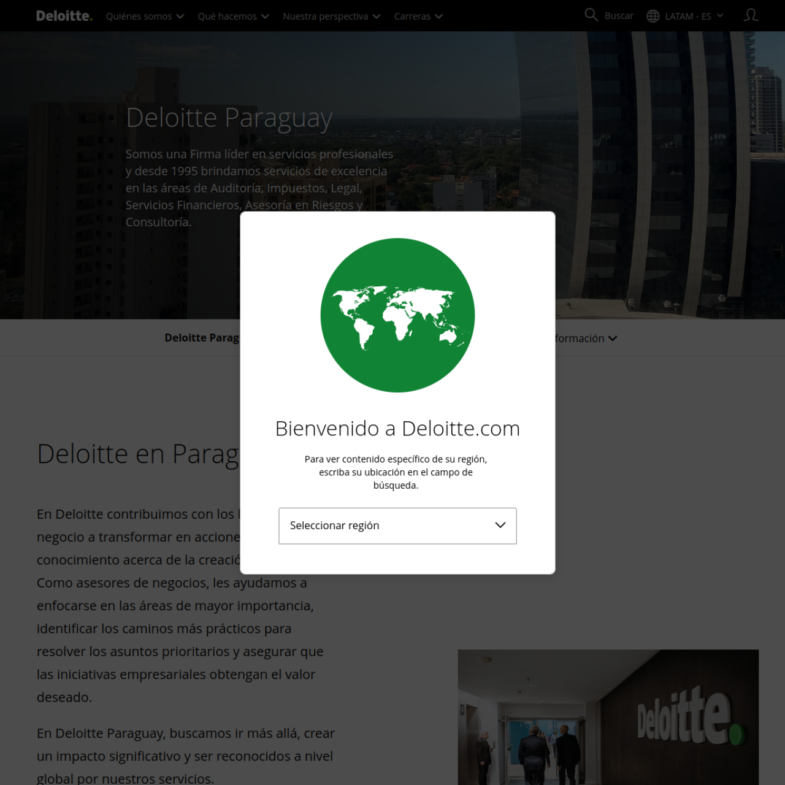Viewport: 785px width, 785px height.
Task: Click the green world map globe image
Action: (x=397, y=315)
